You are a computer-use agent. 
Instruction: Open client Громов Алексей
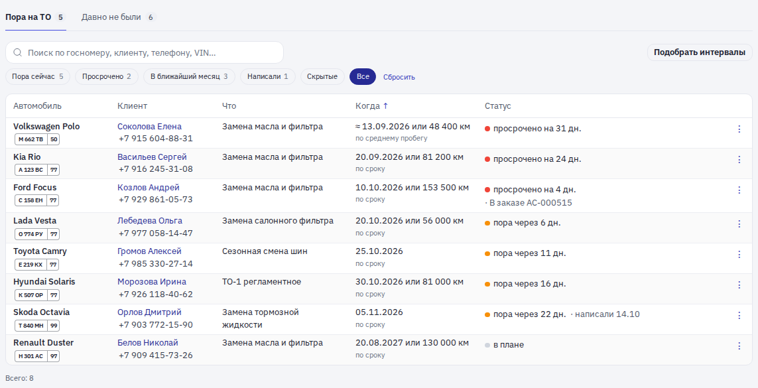tap(149, 251)
